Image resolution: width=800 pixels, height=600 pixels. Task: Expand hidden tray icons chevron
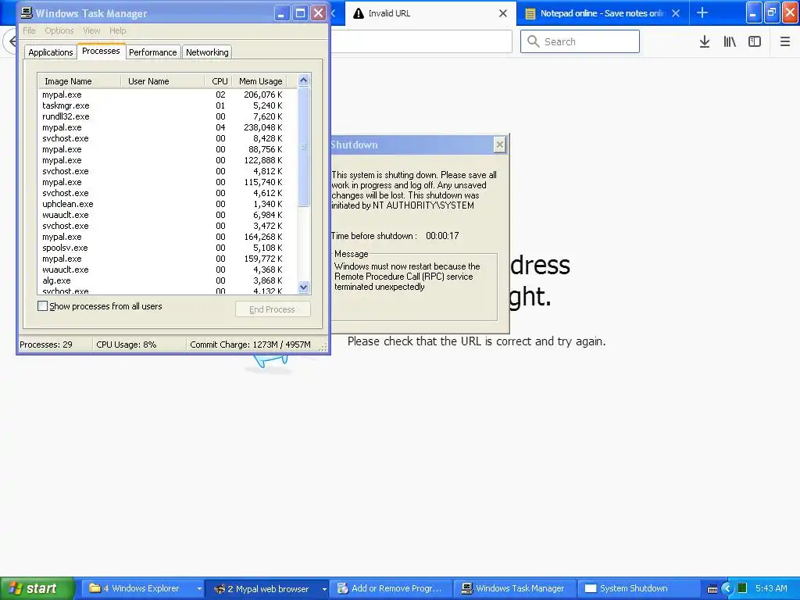[727, 589]
